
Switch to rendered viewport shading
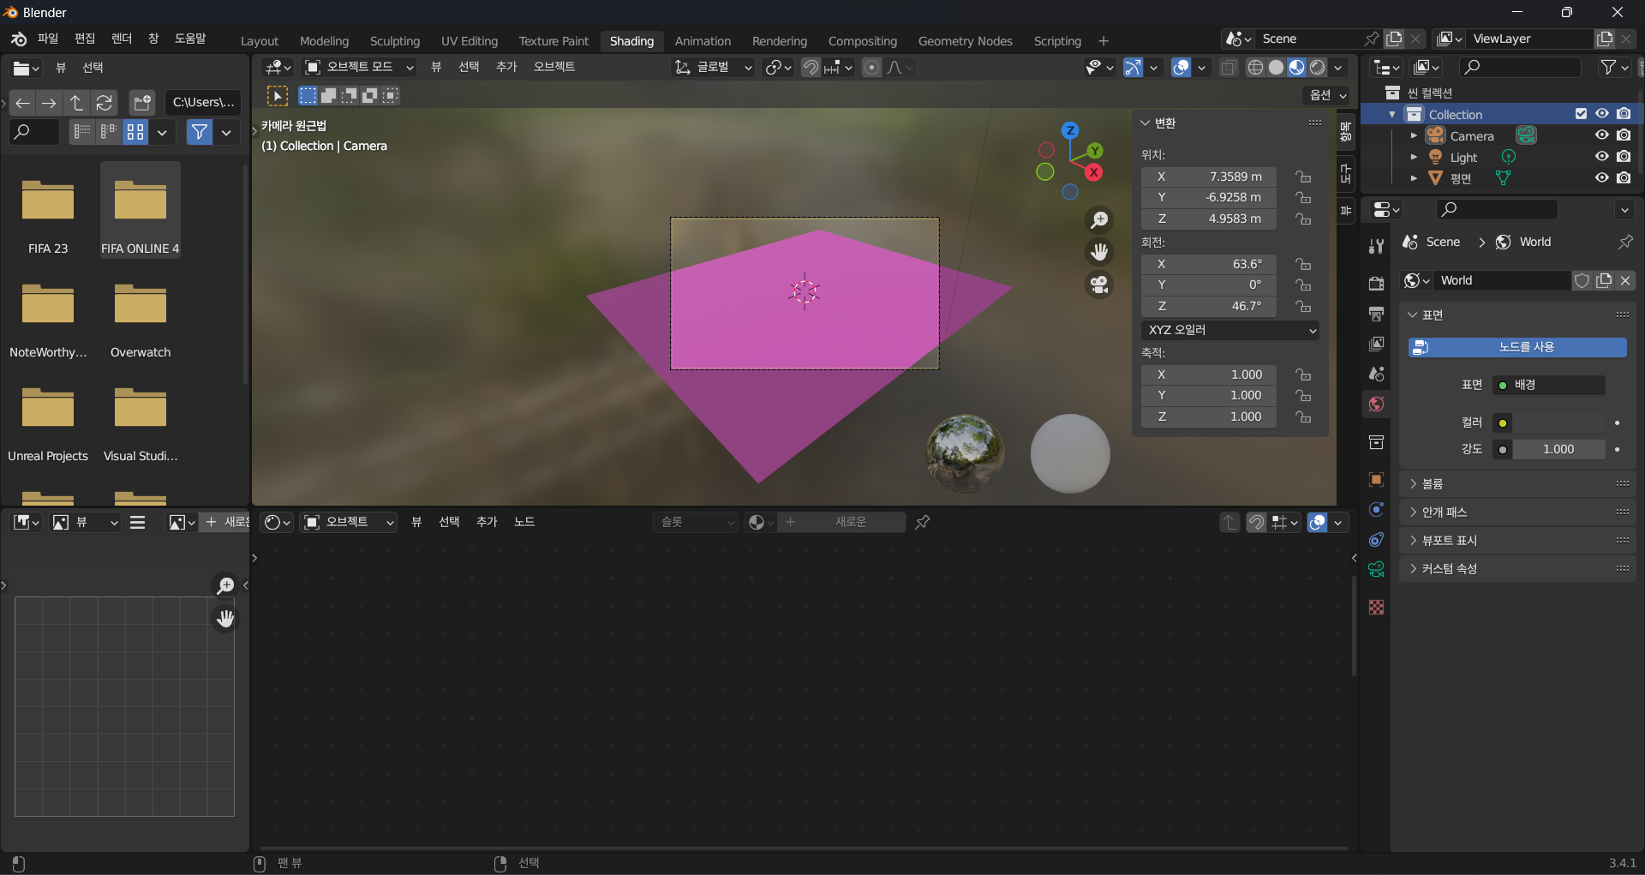tap(1318, 68)
